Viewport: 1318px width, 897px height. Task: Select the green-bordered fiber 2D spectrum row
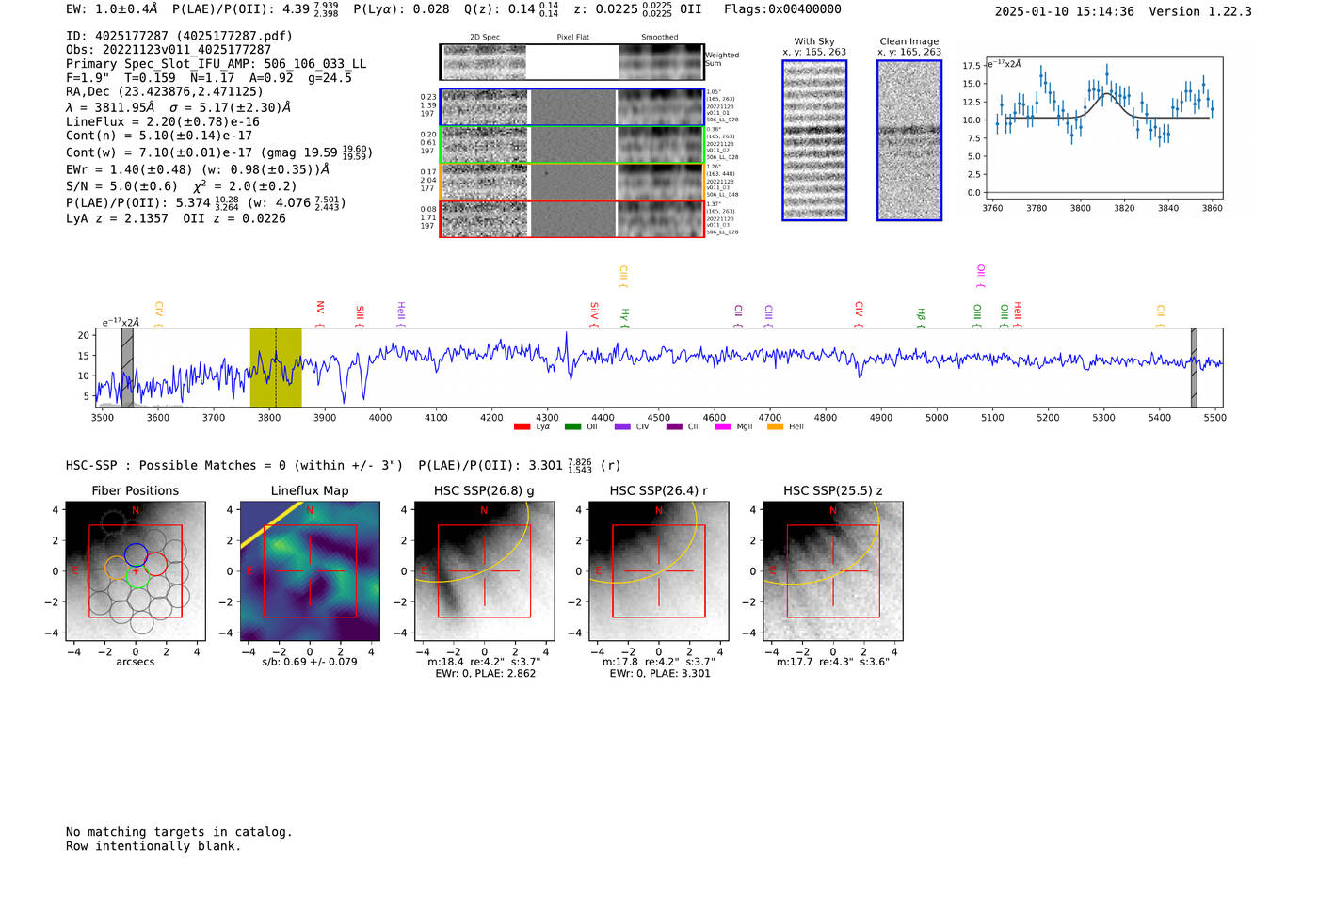571,144
